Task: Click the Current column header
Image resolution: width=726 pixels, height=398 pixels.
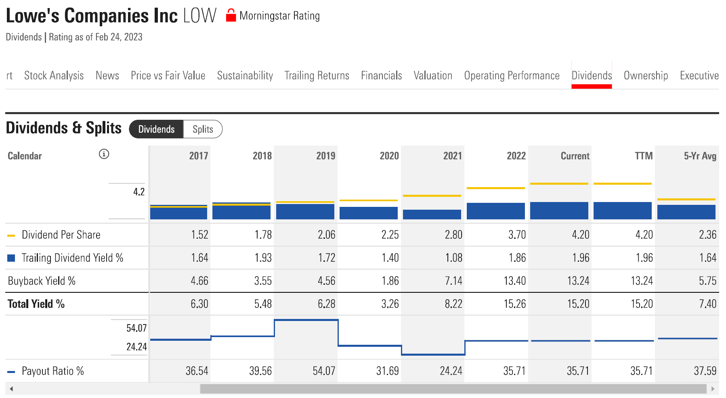Action: [x=575, y=156]
